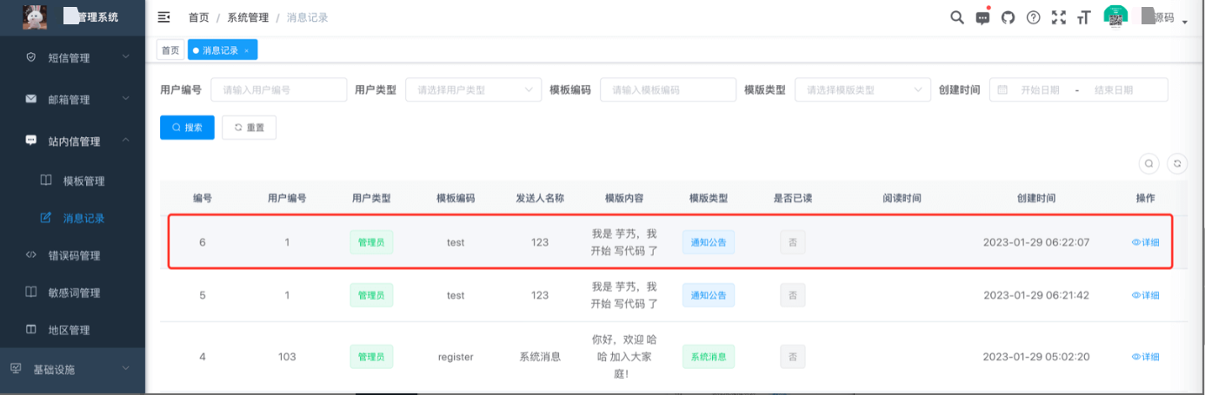
Task: Open 地区管理 in sidebar
Action: [69, 330]
